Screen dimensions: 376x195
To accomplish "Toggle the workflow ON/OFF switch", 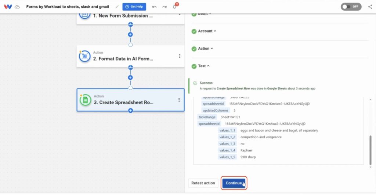I will [x=351, y=7].
